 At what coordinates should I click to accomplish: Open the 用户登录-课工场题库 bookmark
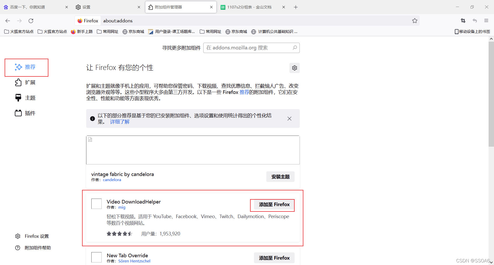tap(172, 32)
